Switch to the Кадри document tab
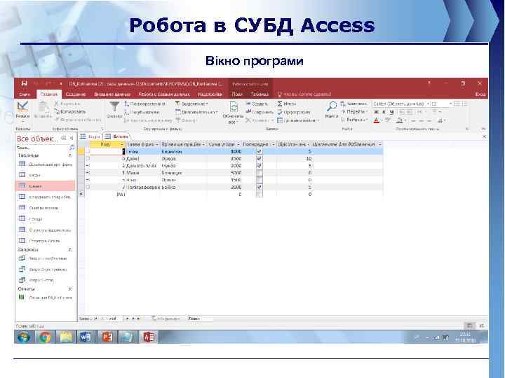This screenshot has height=378, width=505. 90,136
